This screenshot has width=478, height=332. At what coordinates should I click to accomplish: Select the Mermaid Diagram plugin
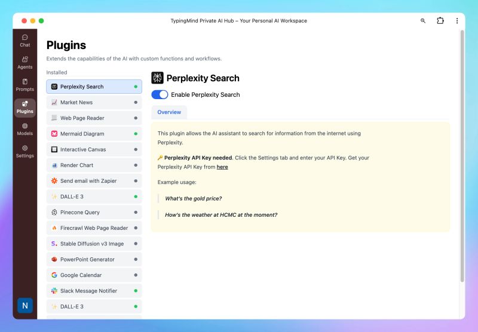[94, 134]
